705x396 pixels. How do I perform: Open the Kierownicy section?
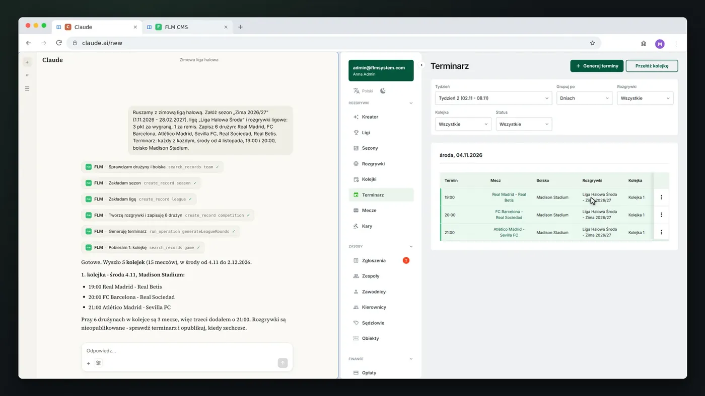coord(381,307)
